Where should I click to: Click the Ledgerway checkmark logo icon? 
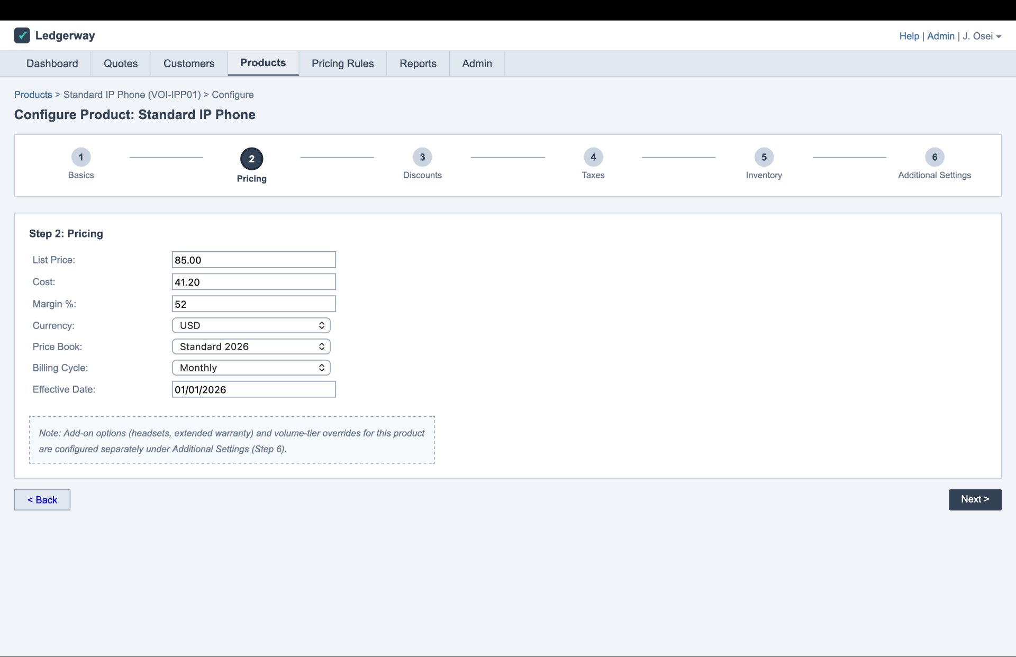22,35
